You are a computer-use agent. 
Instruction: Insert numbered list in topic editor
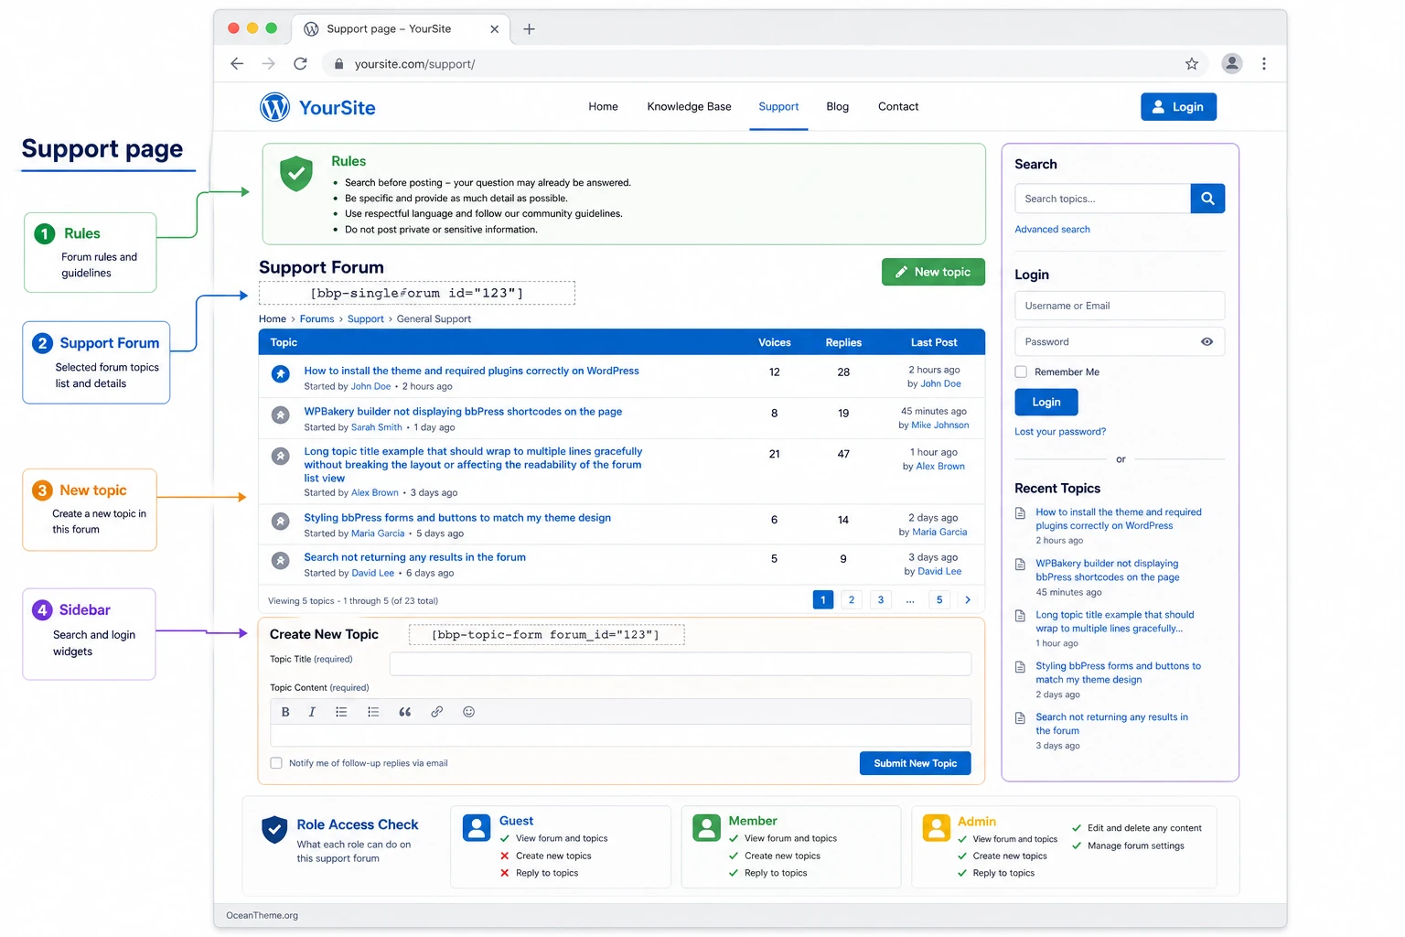coord(373,712)
